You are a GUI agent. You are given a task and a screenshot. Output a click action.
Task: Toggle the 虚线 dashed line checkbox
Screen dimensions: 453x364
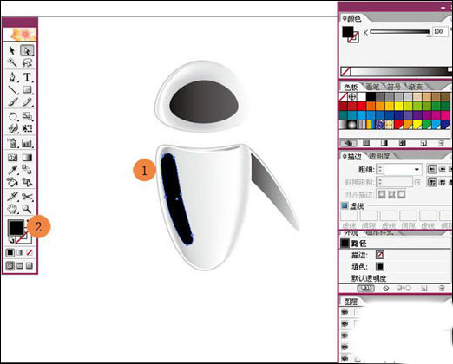tap(345, 205)
